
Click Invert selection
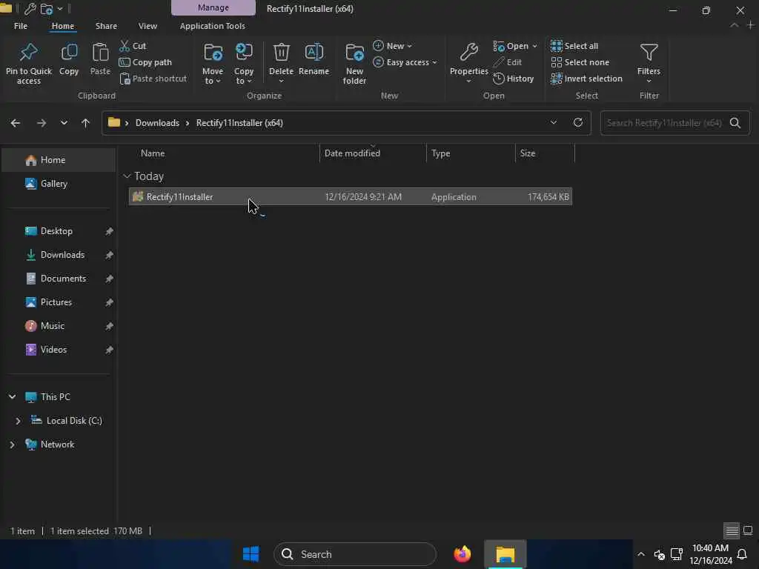(x=587, y=79)
